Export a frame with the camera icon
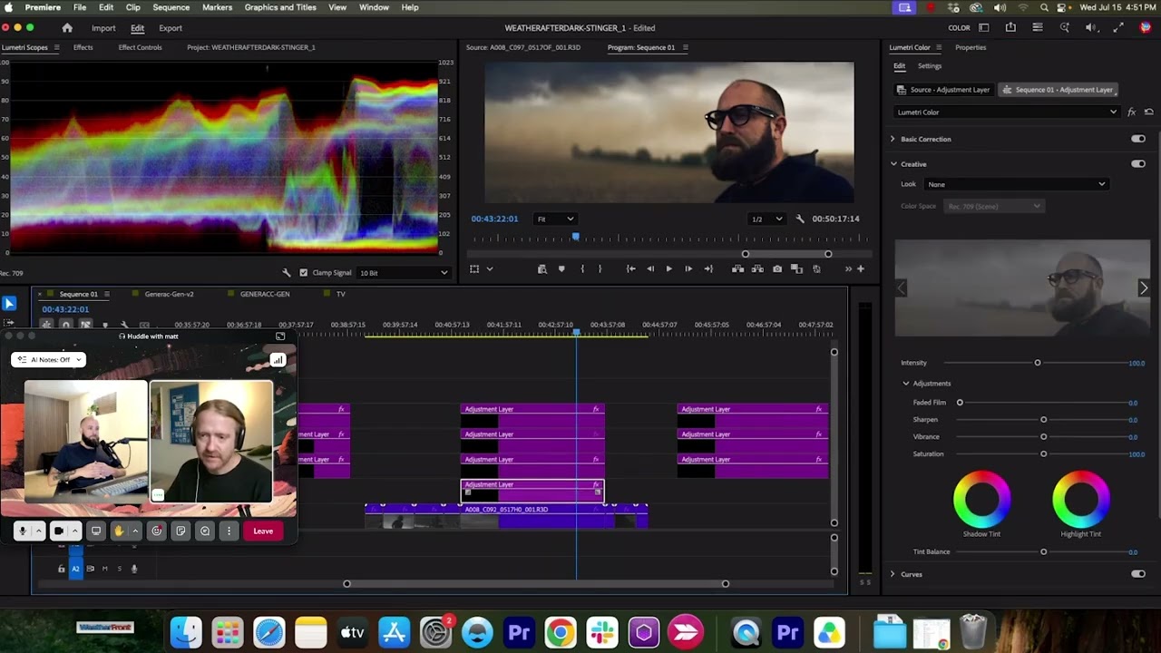The width and height of the screenshot is (1161, 653). pos(777,268)
